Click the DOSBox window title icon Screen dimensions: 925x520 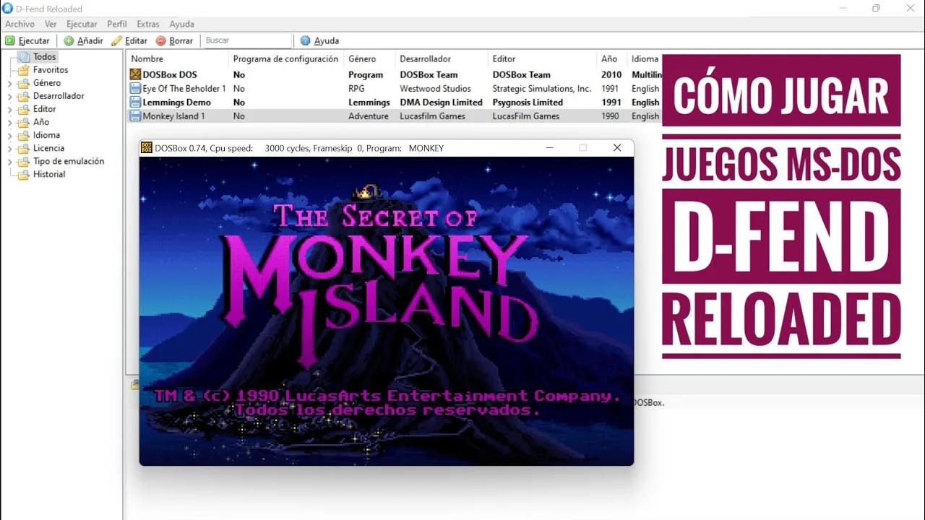click(x=147, y=147)
